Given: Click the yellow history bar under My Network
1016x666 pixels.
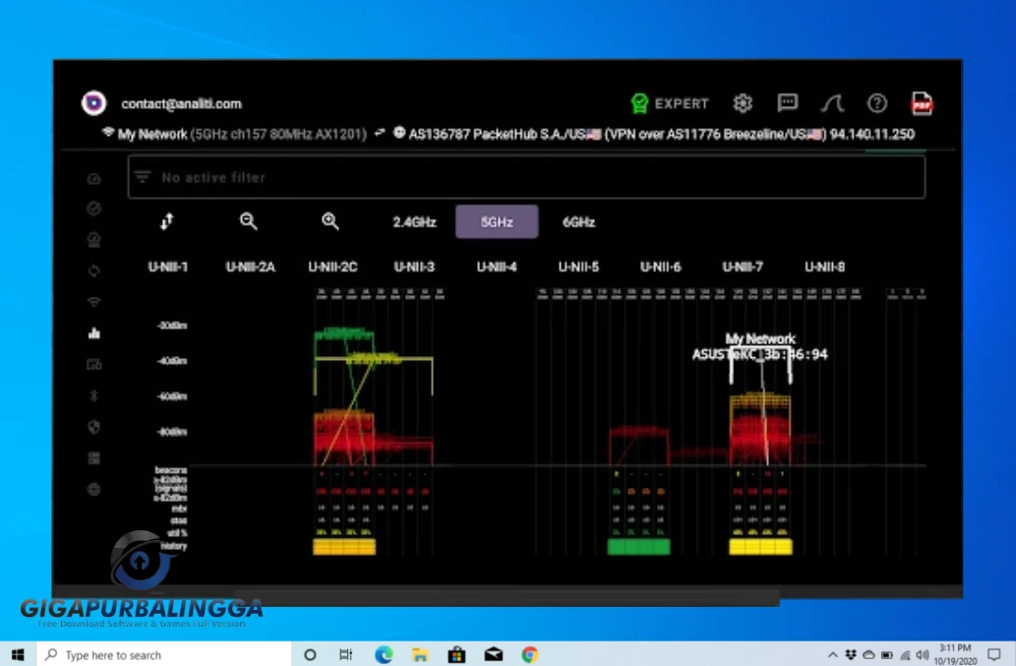Looking at the screenshot, I should point(760,547).
